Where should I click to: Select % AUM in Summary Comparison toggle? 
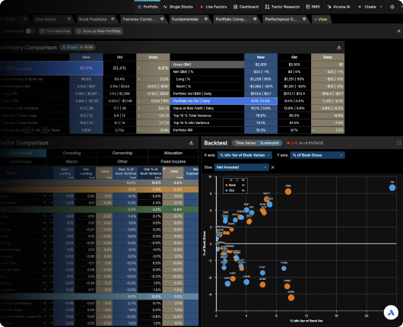coord(86,47)
